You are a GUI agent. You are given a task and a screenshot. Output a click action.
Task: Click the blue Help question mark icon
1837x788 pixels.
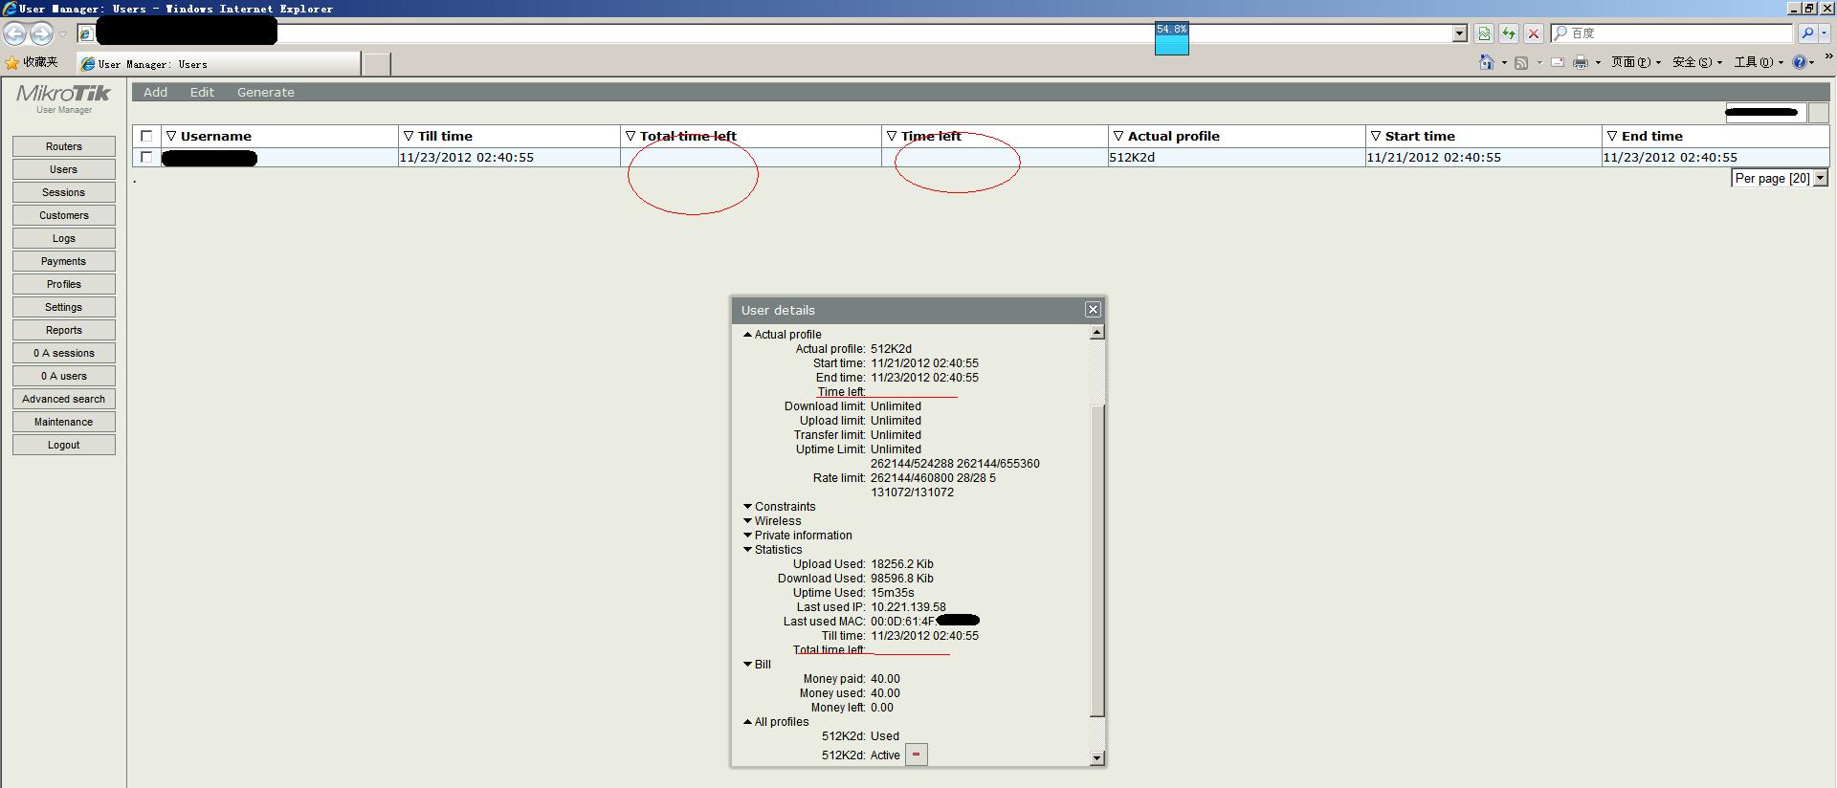point(1800,62)
